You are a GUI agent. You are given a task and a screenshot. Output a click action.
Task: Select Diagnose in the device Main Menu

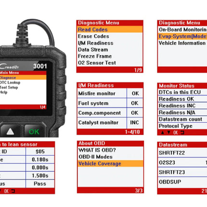[x=23, y=78]
